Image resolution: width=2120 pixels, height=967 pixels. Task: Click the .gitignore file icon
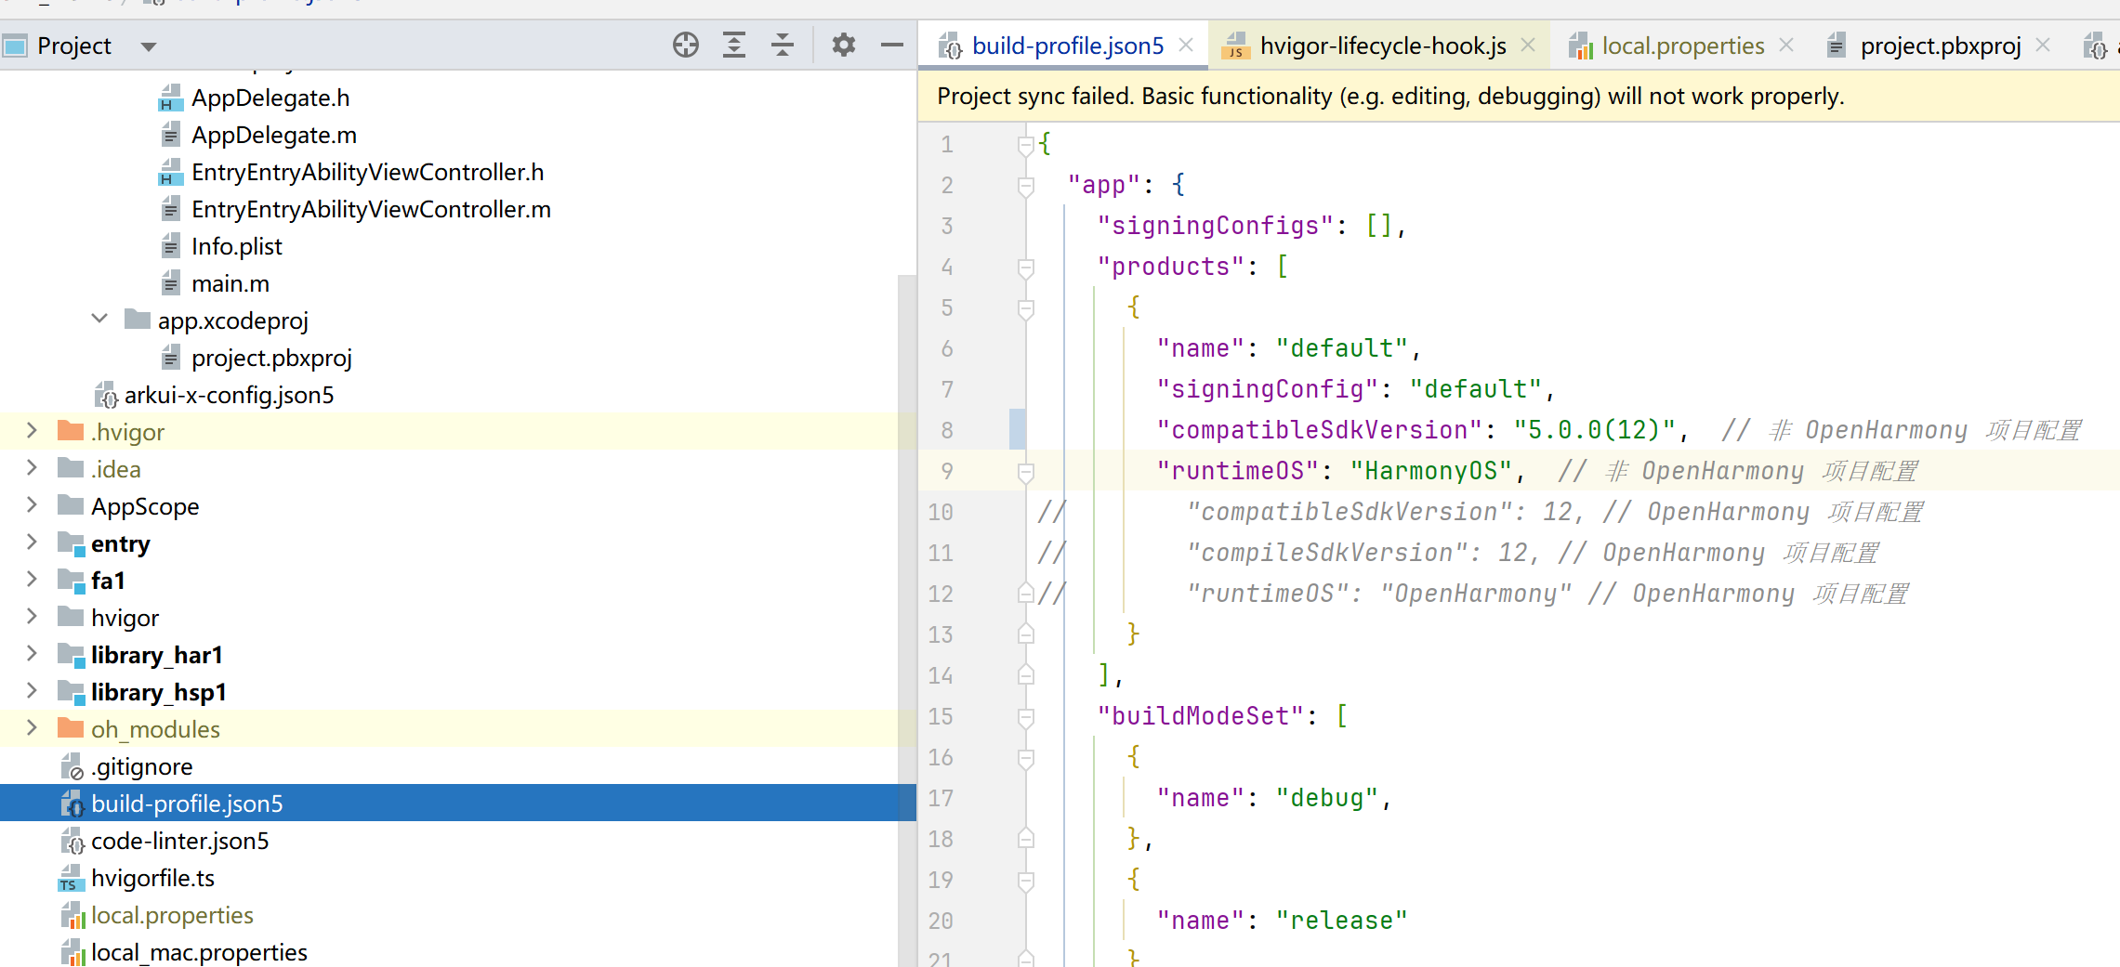coord(72,766)
